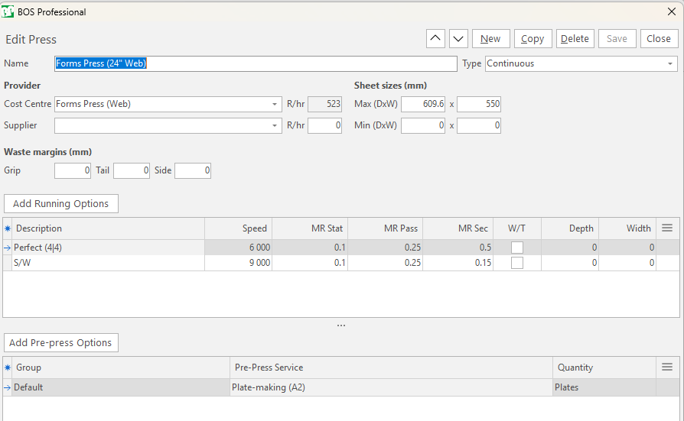Click the Min width input field
Viewport: 684px width, 421px height.
pos(479,125)
